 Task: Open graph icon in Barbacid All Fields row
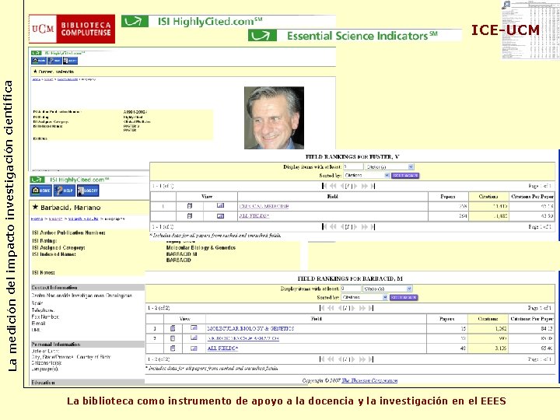point(194,348)
